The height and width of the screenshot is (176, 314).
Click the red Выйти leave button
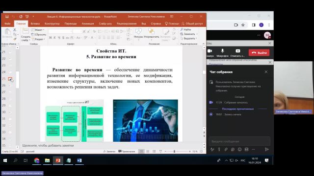pyautogui.click(x=259, y=53)
